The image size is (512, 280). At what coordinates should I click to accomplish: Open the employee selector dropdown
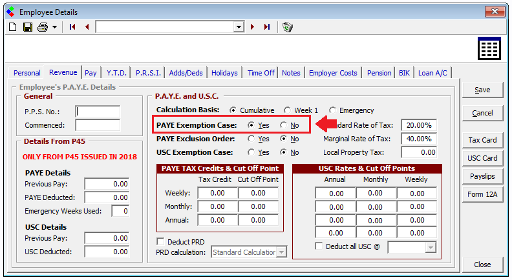(239, 27)
